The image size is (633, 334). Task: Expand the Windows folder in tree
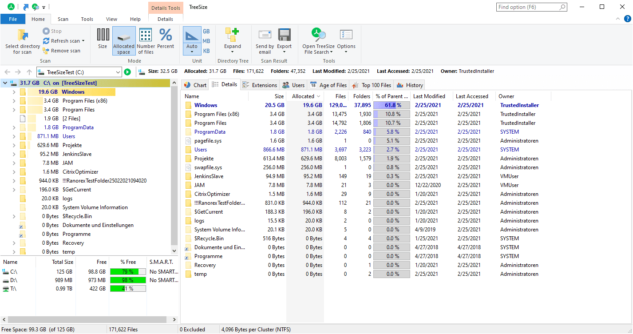pyautogui.click(x=14, y=92)
